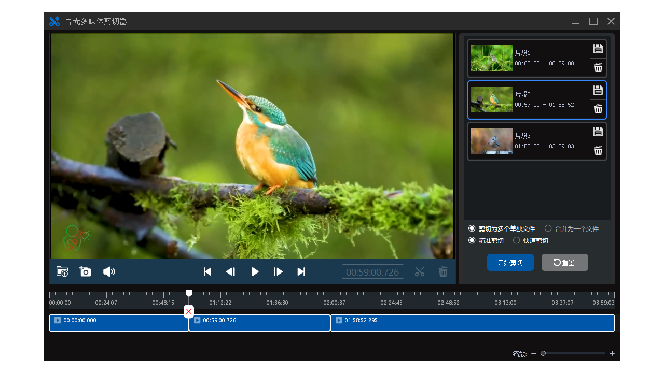Jump to the start of the video
Image resolution: width=664 pixels, height=373 pixels.
pos(208,271)
